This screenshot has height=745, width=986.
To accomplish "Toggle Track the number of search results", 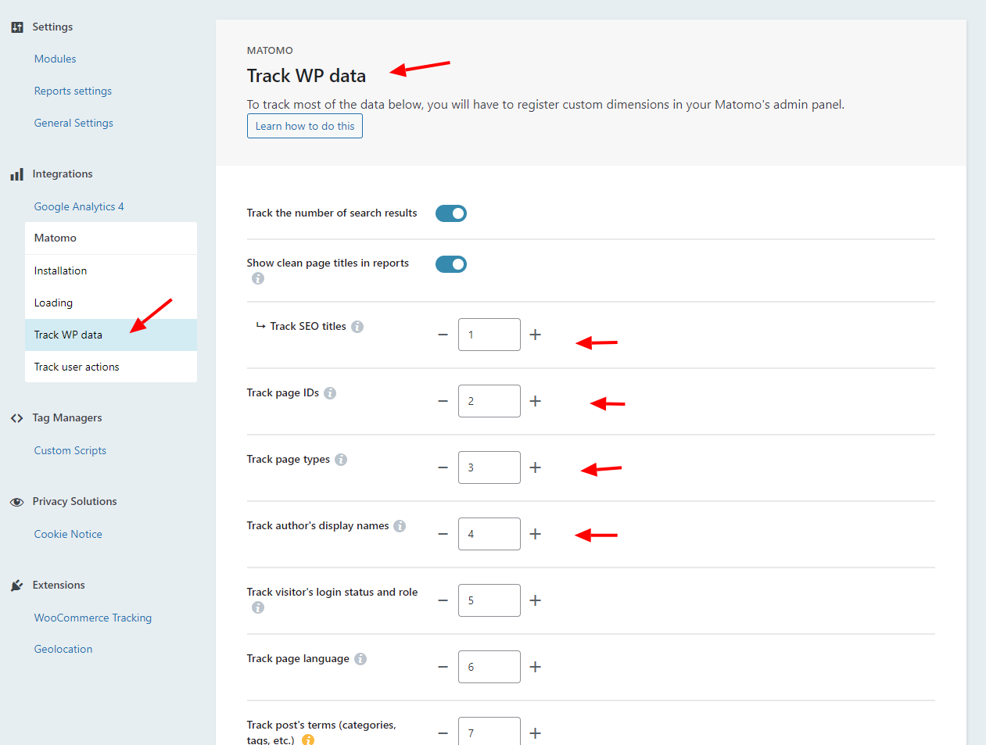I will pyautogui.click(x=450, y=213).
